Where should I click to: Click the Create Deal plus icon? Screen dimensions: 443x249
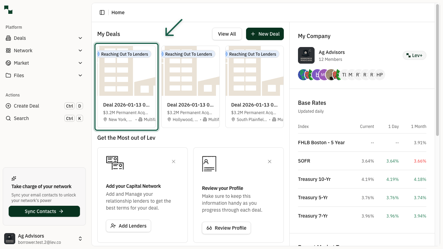8,106
